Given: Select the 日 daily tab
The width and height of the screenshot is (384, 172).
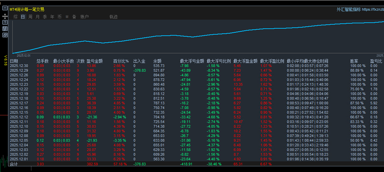Looking at the screenshot, I should pos(23,17).
